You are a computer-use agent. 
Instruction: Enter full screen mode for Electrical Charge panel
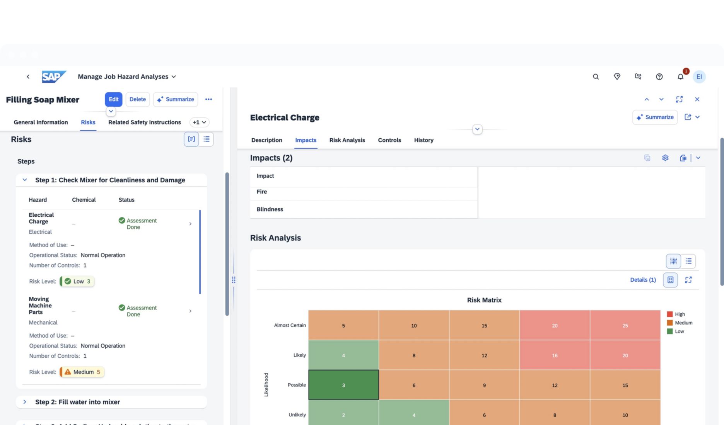(x=679, y=99)
